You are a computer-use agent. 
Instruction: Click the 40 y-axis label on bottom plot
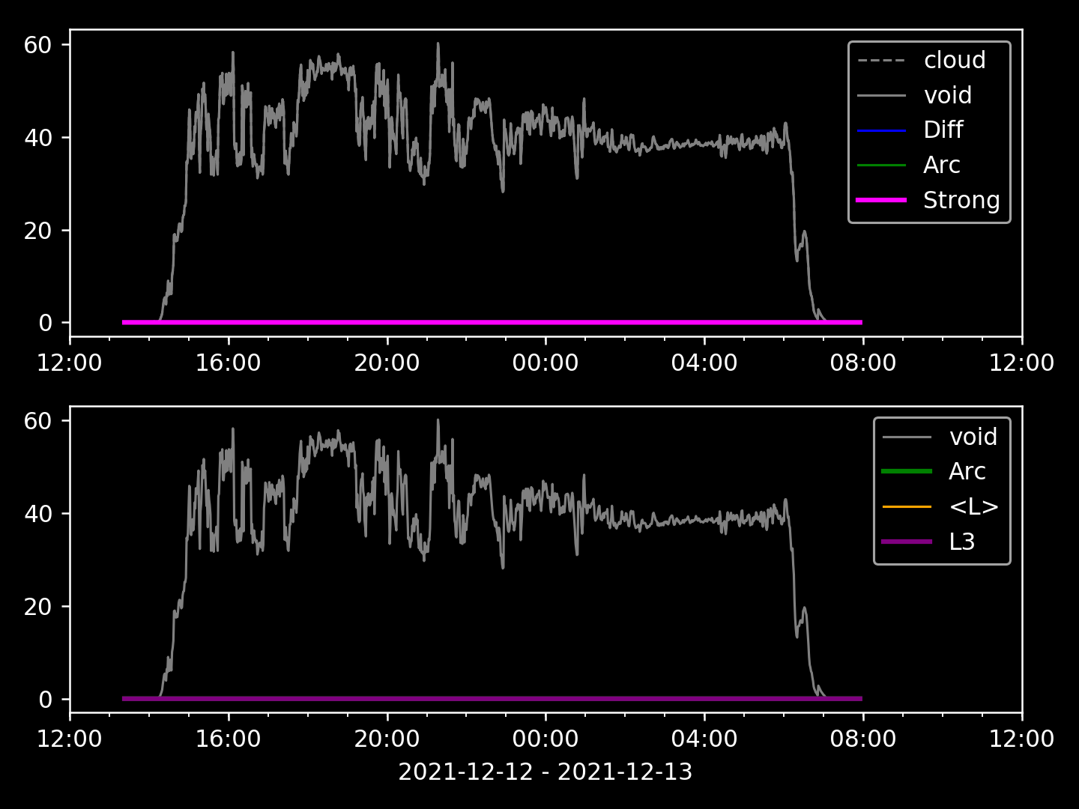(x=37, y=514)
